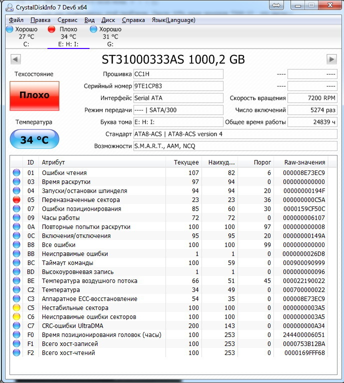Image resolution: width=344 pixels, height=383 pixels.
Task: Click the SATA/300 transfer mode field
Action: [x=178, y=110]
